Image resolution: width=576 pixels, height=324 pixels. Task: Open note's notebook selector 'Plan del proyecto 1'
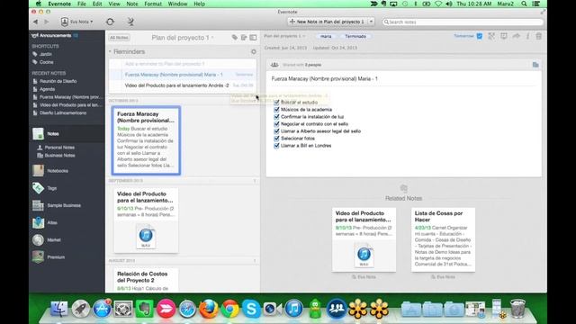click(284, 36)
